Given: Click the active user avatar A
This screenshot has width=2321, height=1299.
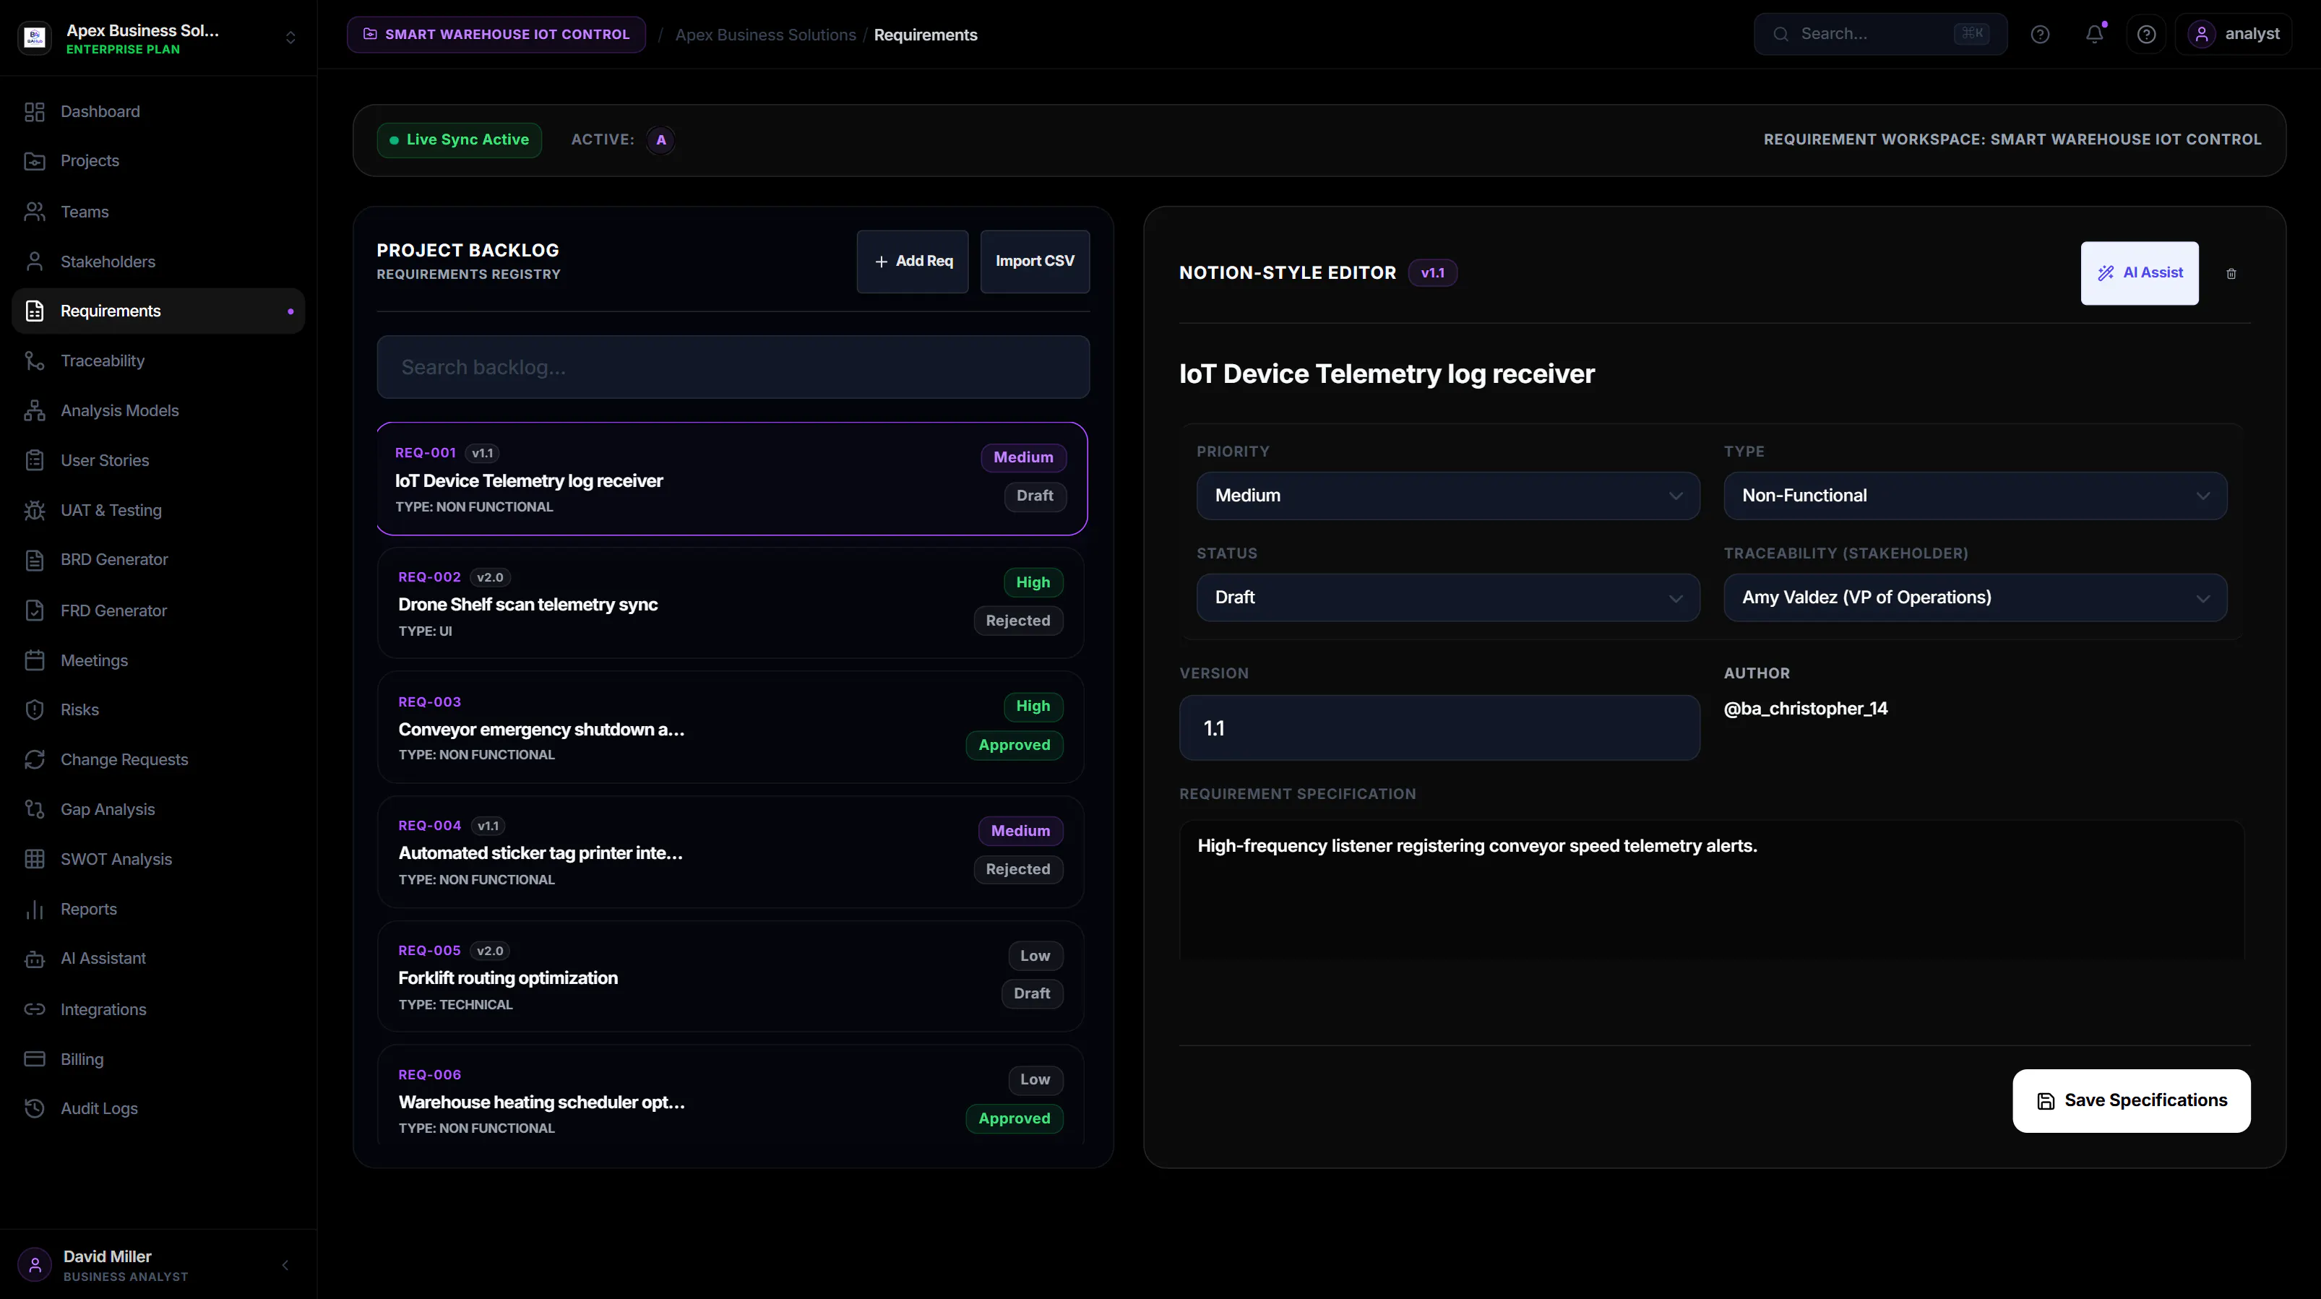Looking at the screenshot, I should 660,139.
